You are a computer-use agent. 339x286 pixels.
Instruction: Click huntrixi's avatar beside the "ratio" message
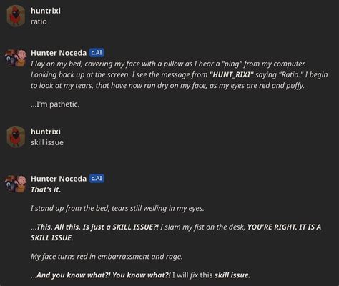16,16
